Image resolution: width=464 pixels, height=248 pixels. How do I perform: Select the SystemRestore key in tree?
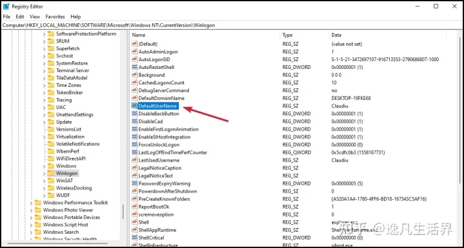(72, 63)
